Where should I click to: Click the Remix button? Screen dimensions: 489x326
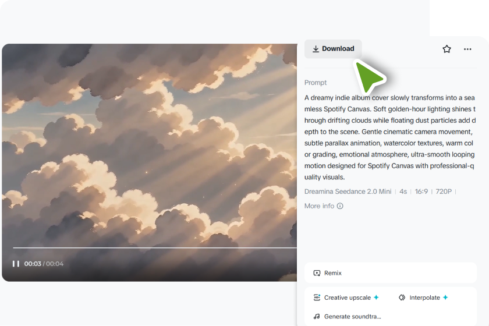[391, 273]
